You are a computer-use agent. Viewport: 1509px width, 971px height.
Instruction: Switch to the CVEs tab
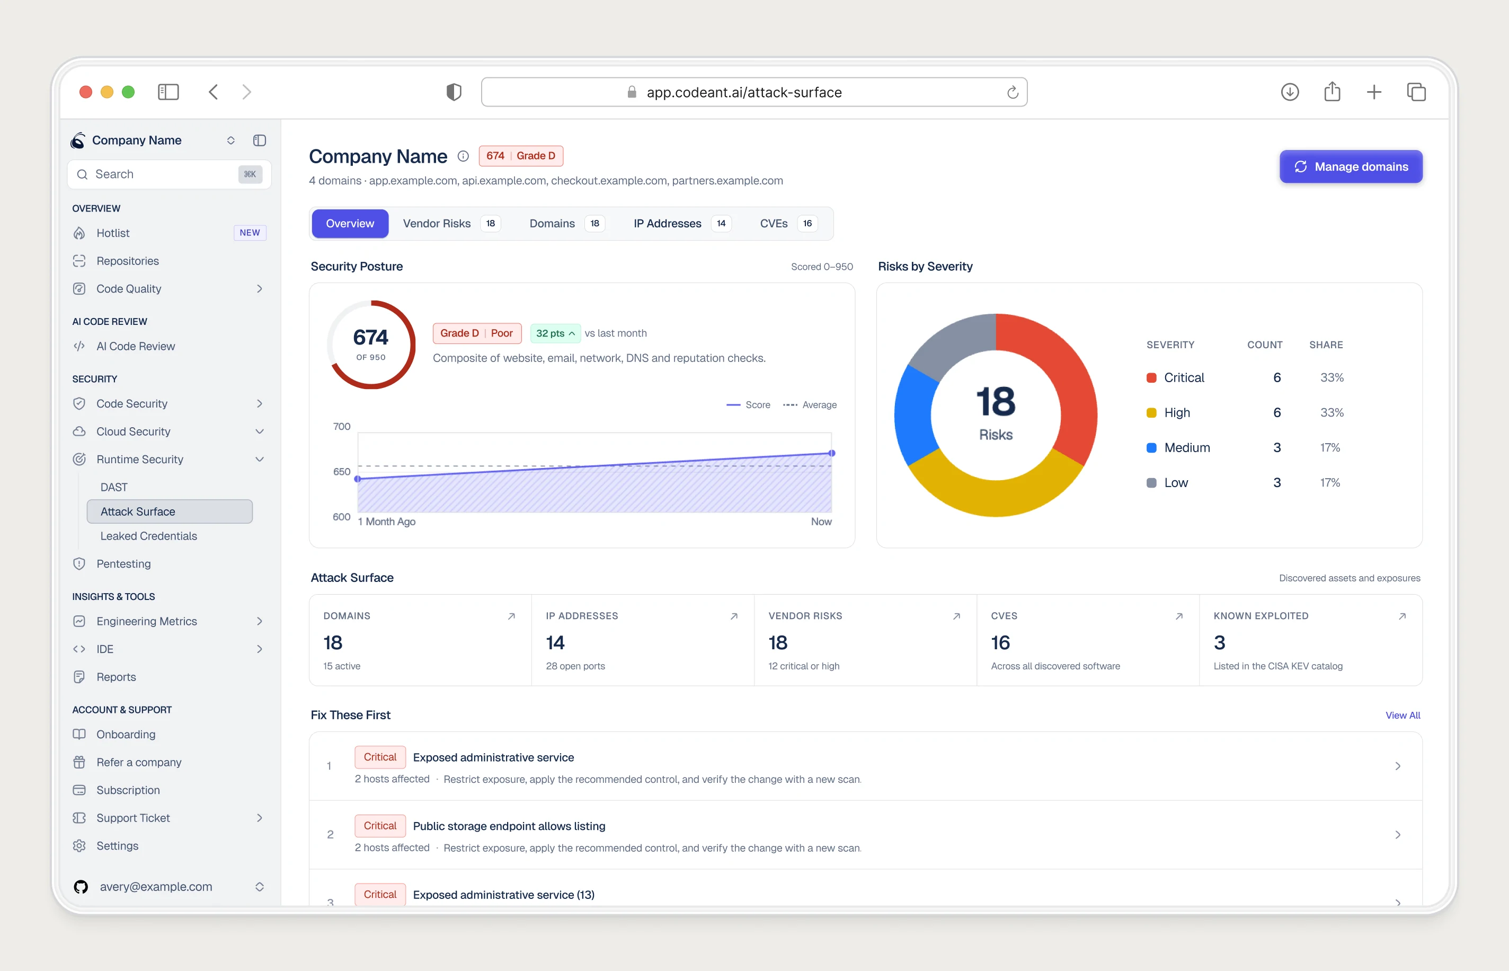788,223
